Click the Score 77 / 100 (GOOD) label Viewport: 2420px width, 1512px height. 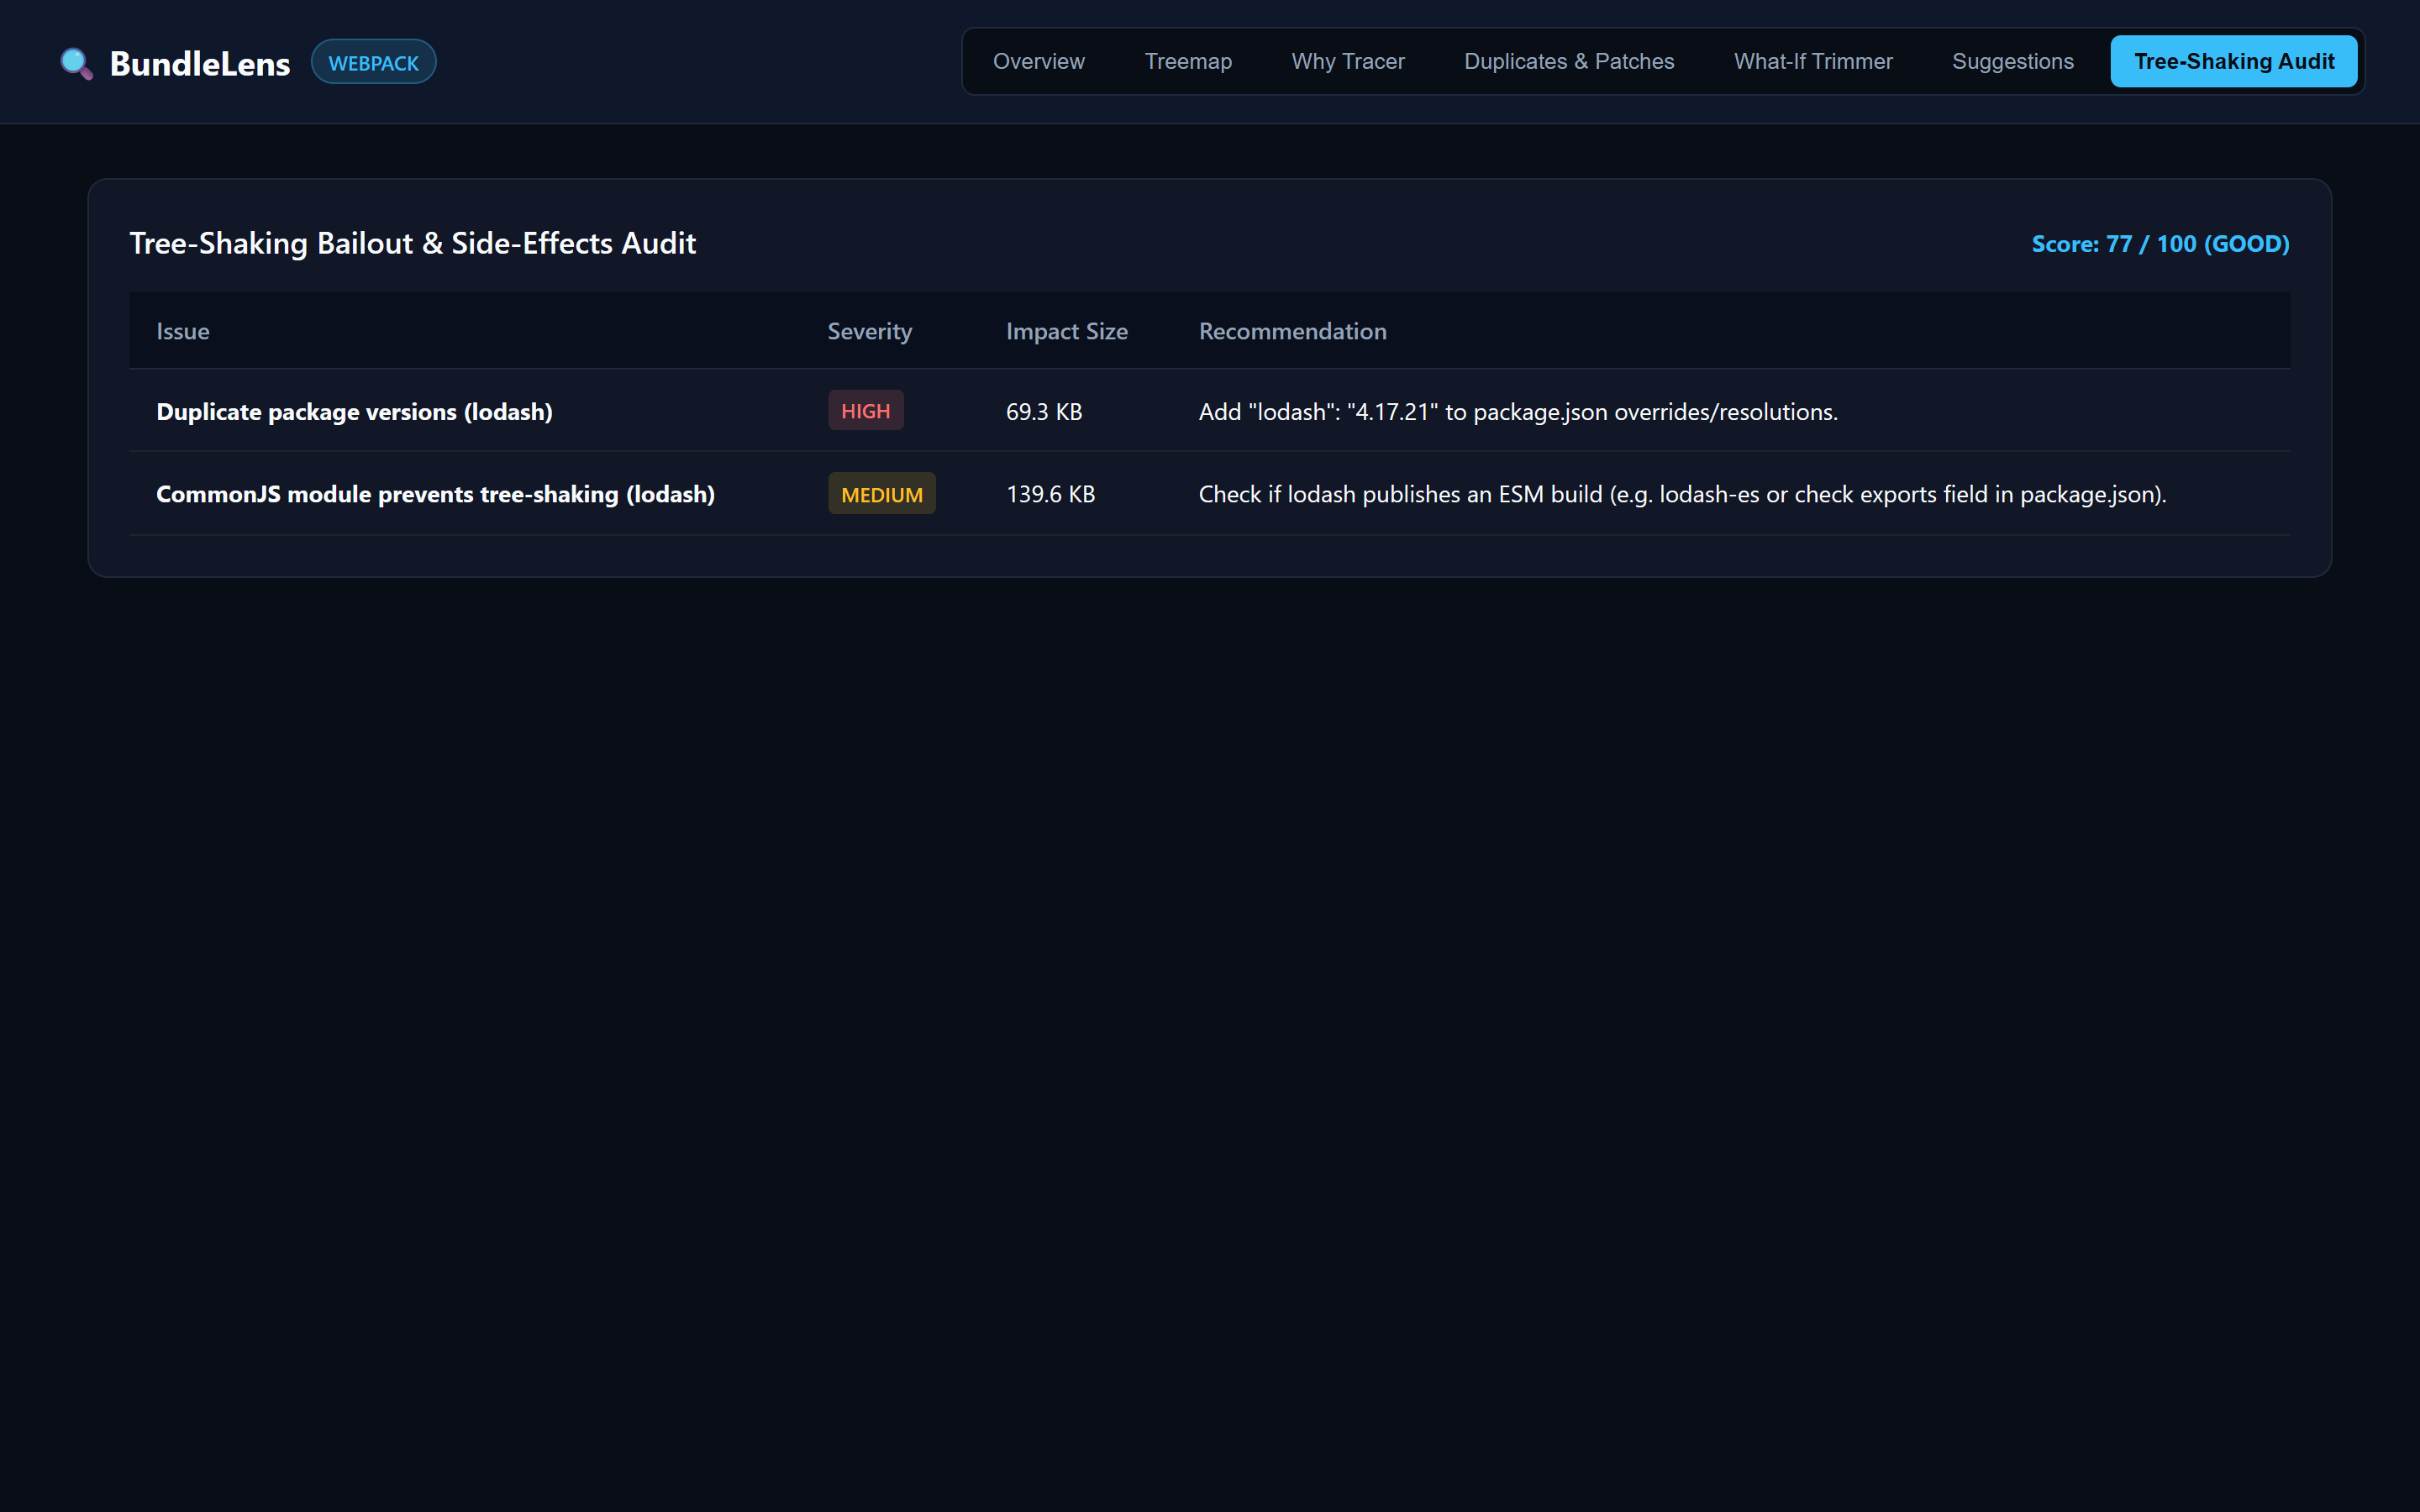click(2160, 243)
